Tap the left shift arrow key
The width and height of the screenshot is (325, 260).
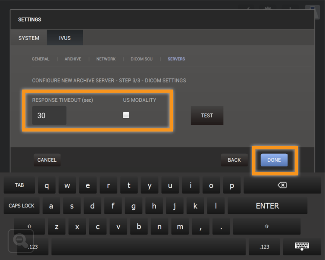(x=29, y=226)
